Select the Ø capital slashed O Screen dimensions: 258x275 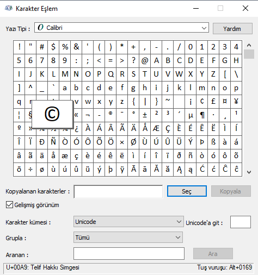[x=133, y=142]
